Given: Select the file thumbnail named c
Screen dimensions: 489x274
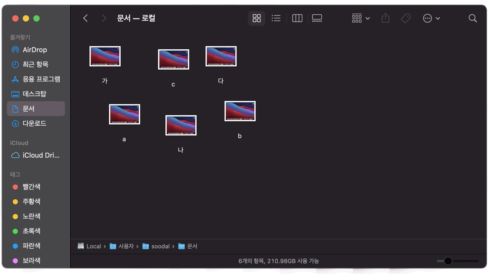Looking at the screenshot, I should 174,60.
